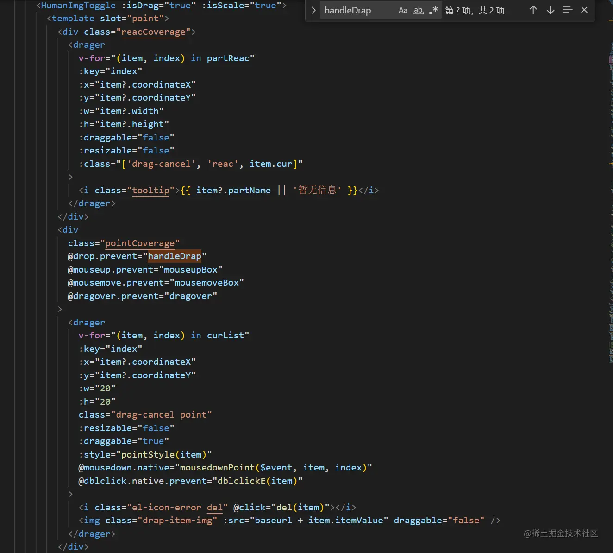Click the :h="item?.height" attribute

coord(124,124)
